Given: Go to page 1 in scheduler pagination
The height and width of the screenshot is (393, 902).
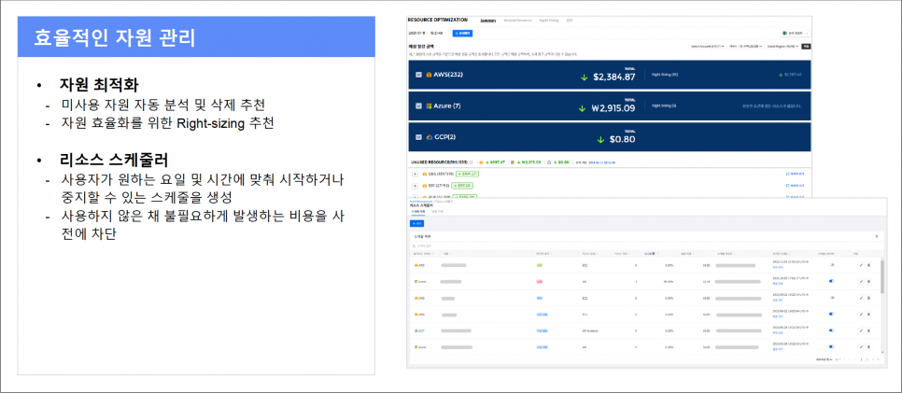Looking at the screenshot, I should (x=861, y=359).
